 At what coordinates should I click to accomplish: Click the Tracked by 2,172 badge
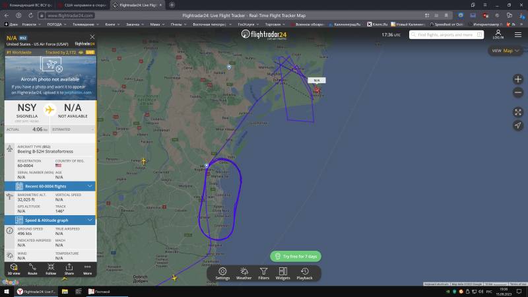[64, 52]
